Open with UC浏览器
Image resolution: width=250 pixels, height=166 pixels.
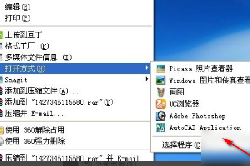point(184,104)
